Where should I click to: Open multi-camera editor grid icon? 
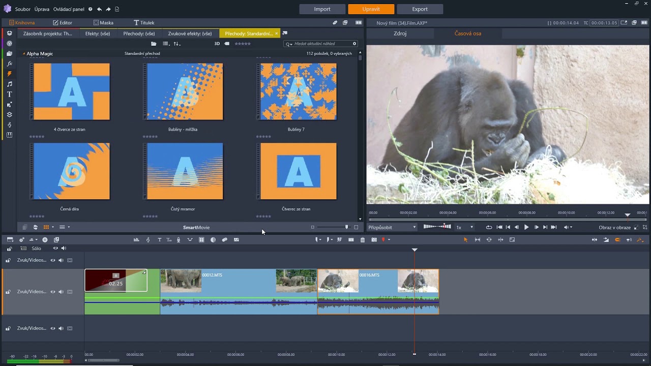(201, 239)
